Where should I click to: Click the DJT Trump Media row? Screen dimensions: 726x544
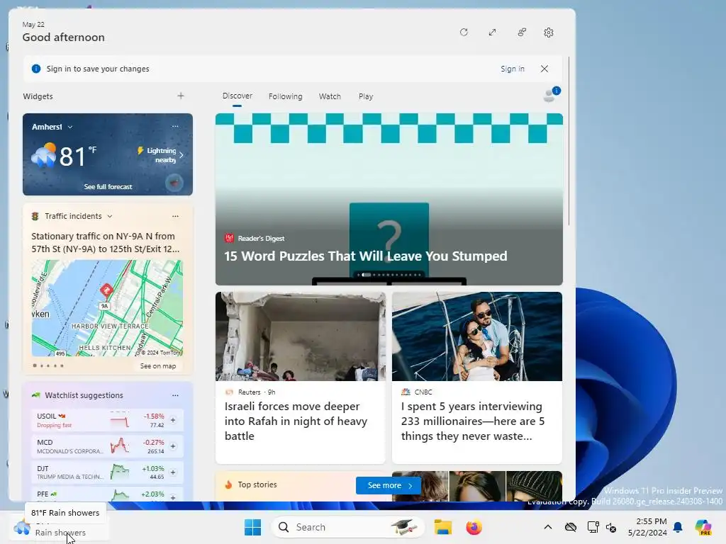(x=107, y=472)
